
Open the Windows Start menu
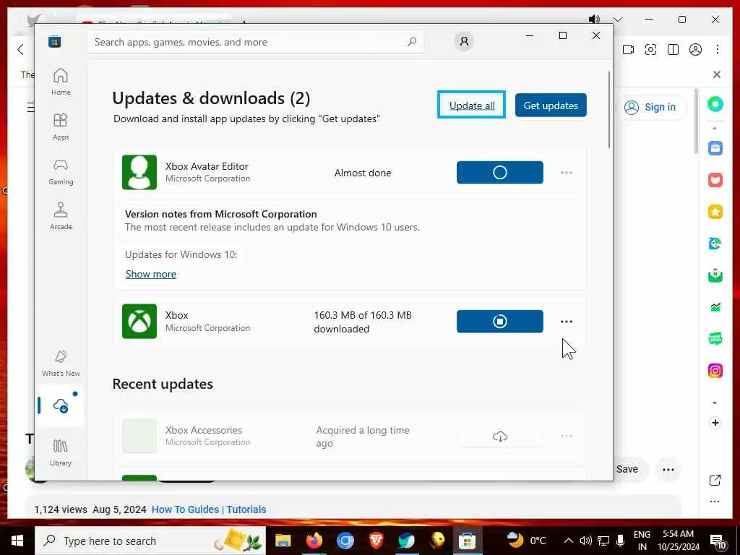(17, 541)
